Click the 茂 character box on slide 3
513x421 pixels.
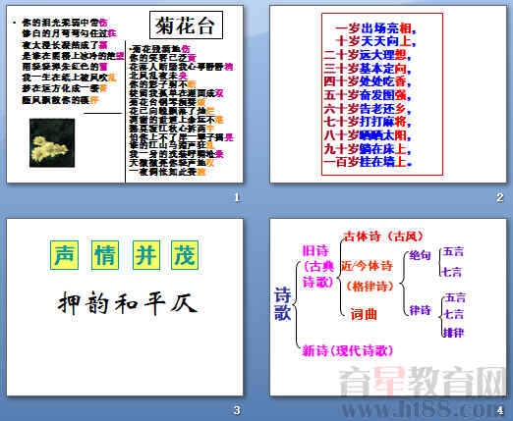(185, 255)
